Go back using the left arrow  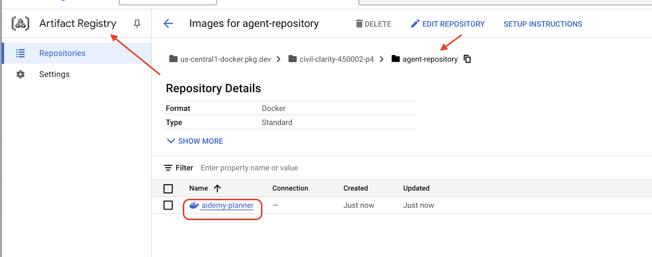[168, 23]
